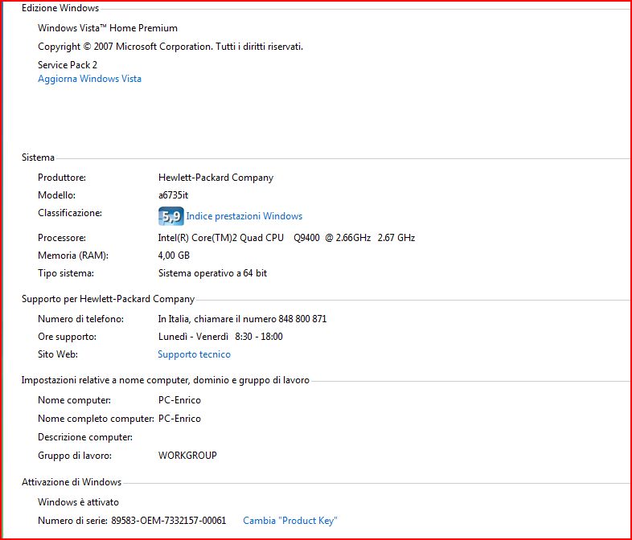Viewport: 632px width, 540px height.
Task: Open Indice prestazioni Windows link
Action: 244,216
